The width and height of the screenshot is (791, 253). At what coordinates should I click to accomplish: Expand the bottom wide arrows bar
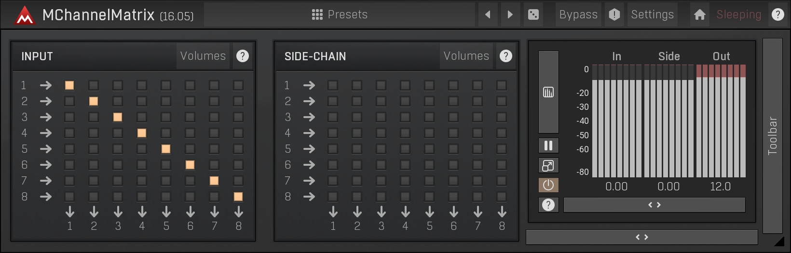642,237
